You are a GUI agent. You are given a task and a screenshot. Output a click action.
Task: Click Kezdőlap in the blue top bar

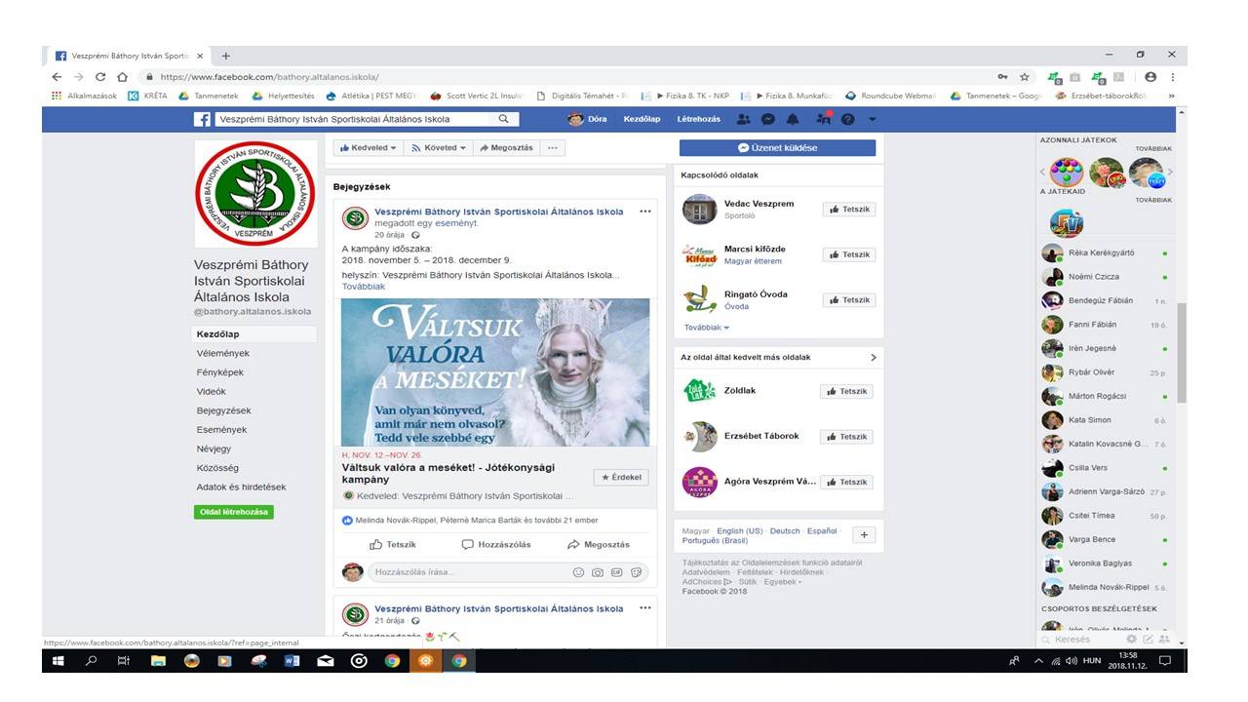(x=642, y=119)
